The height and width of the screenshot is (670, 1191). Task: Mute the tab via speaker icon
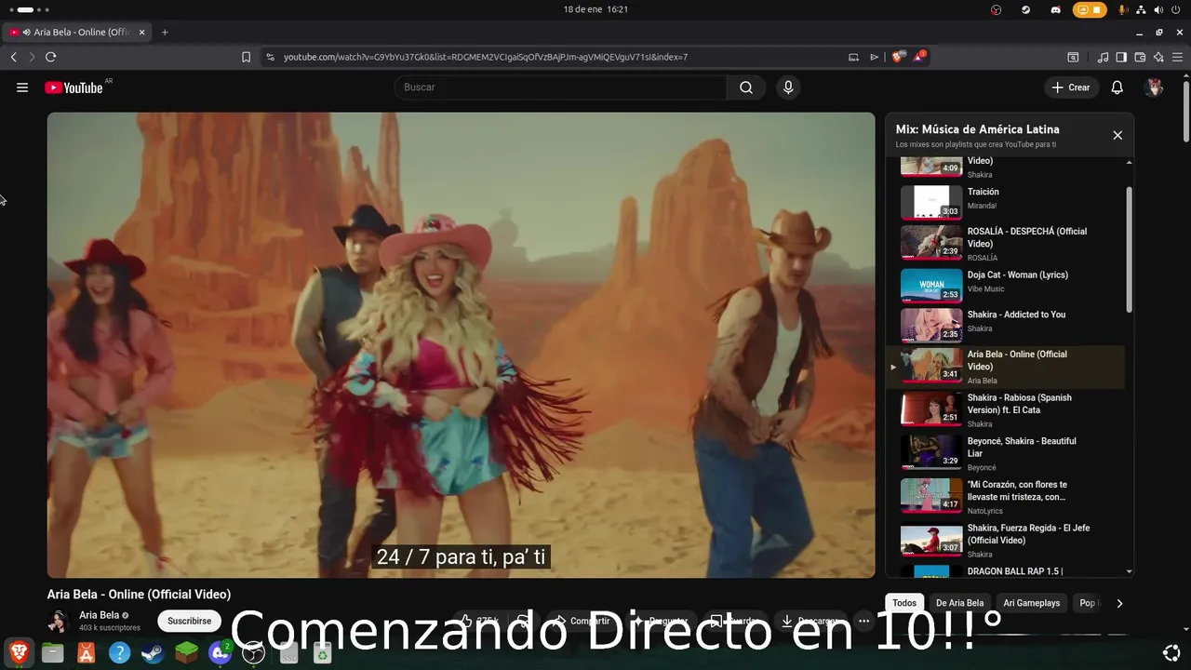26,32
